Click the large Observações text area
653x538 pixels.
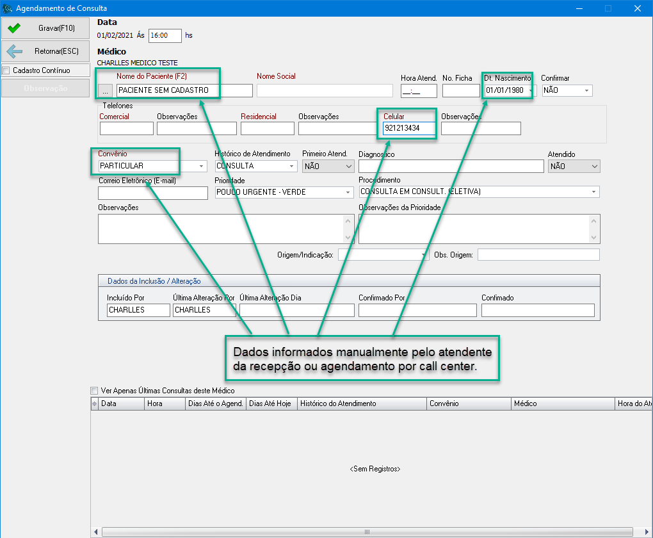[x=221, y=229]
